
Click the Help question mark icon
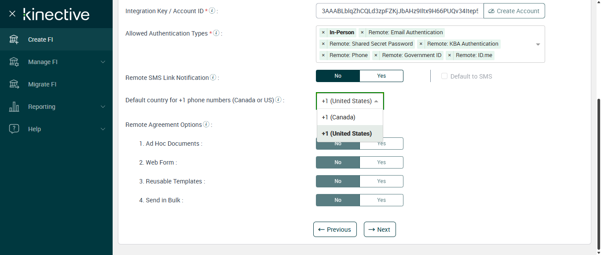(x=14, y=129)
